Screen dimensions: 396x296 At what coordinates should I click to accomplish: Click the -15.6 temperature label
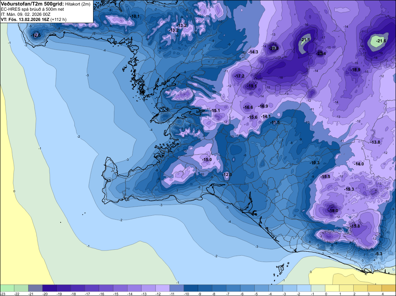pyautogui.click(x=253, y=117)
